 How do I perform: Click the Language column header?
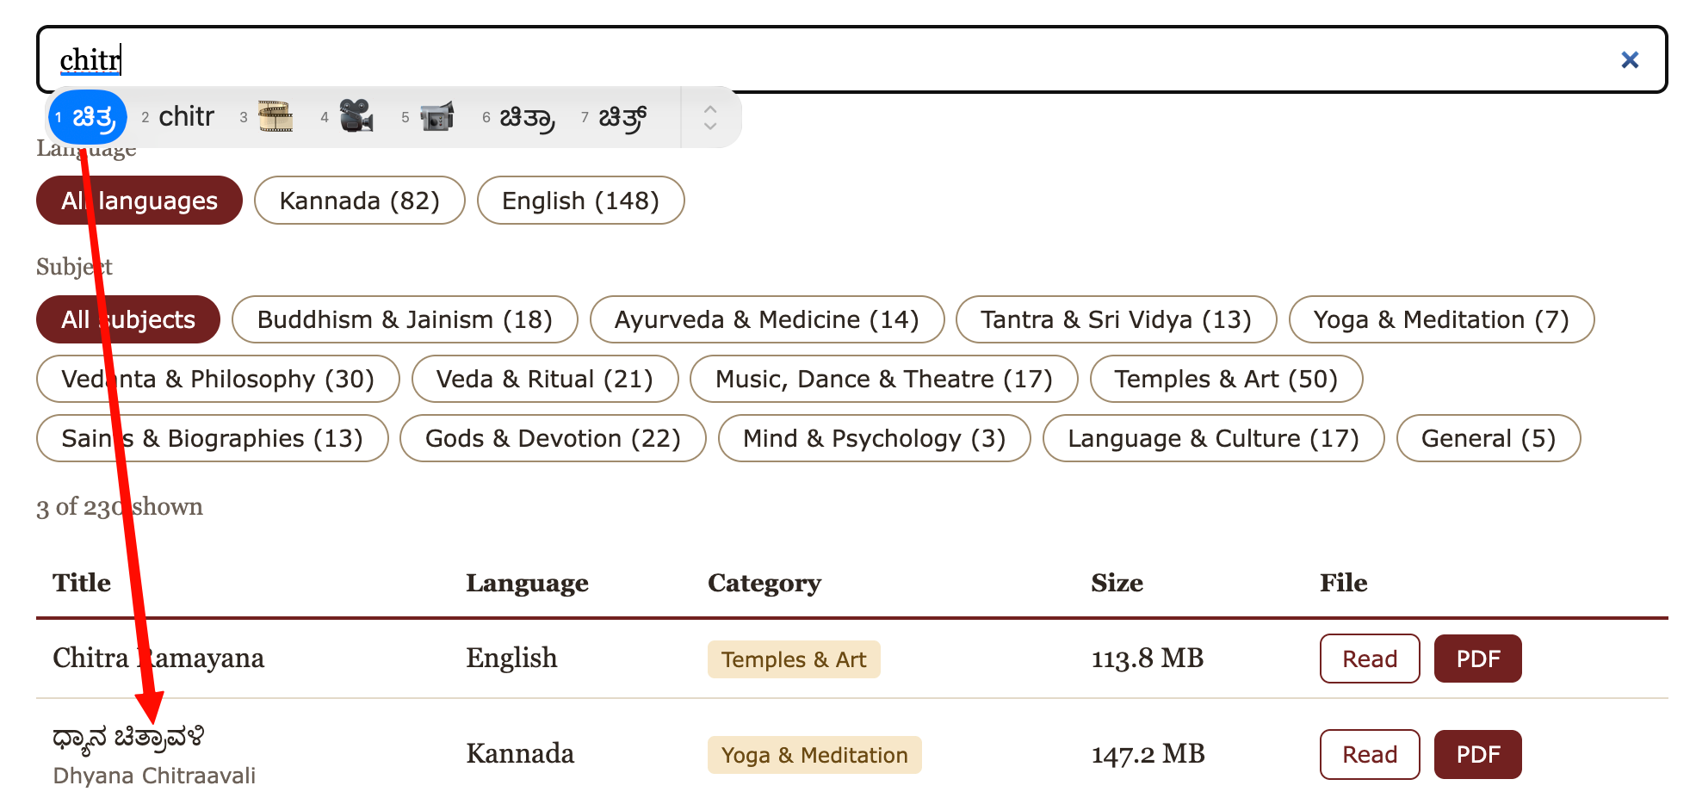point(528,583)
